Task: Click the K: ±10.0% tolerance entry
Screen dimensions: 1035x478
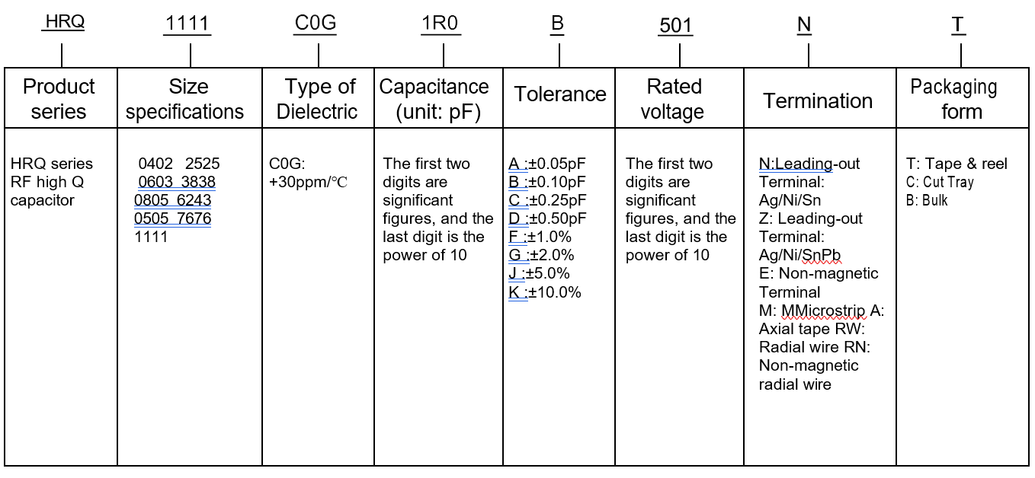Action: tap(545, 292)
